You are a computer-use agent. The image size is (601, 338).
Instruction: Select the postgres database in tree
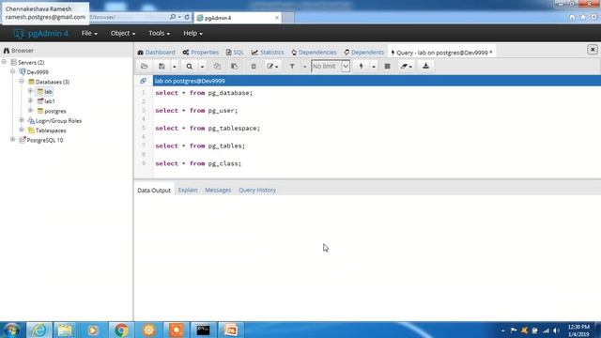tap(54, 111)
